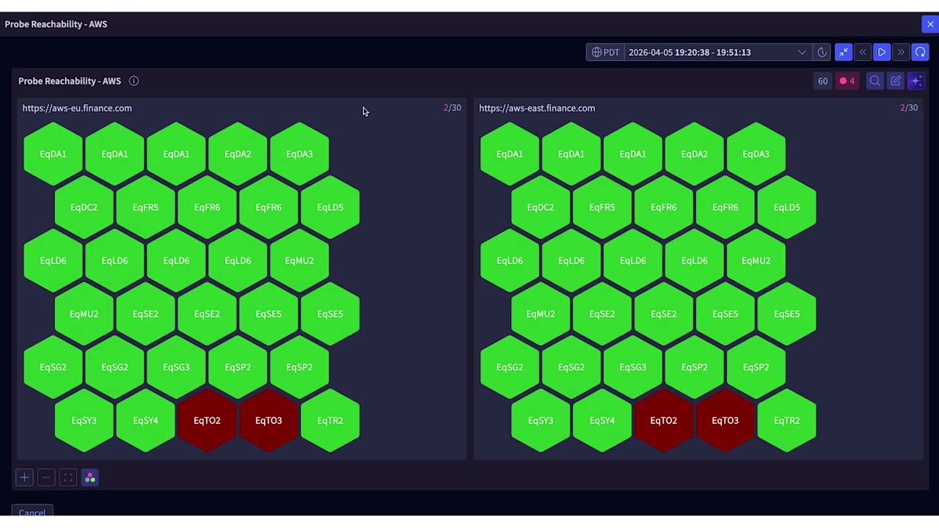Viewport: 939px width, 528px height.
Task: Select red EqTO3 hexagon in aws-eu panel
Action: coord(268,420)
